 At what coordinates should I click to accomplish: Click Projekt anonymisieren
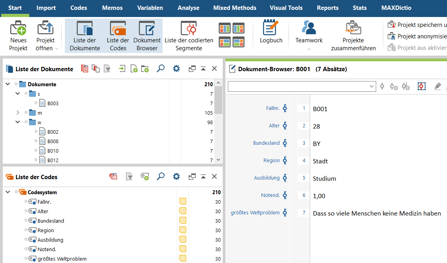[417, 36]
